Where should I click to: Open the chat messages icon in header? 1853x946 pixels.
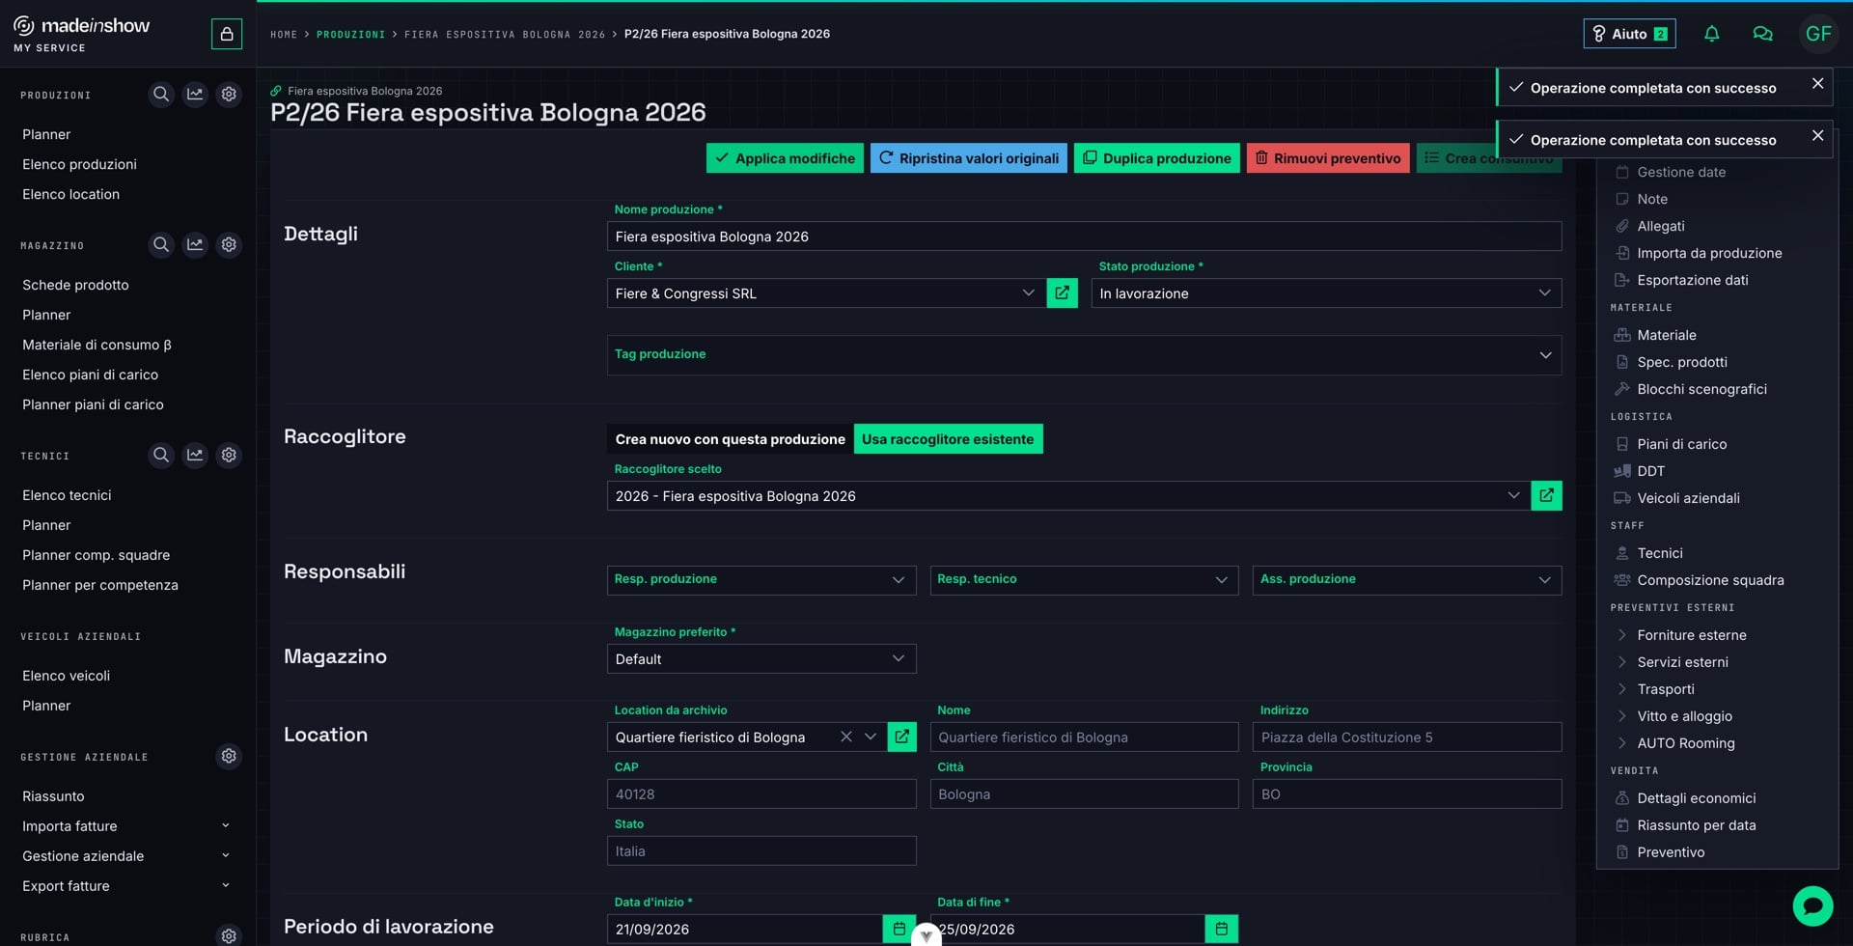(1762, 34)
